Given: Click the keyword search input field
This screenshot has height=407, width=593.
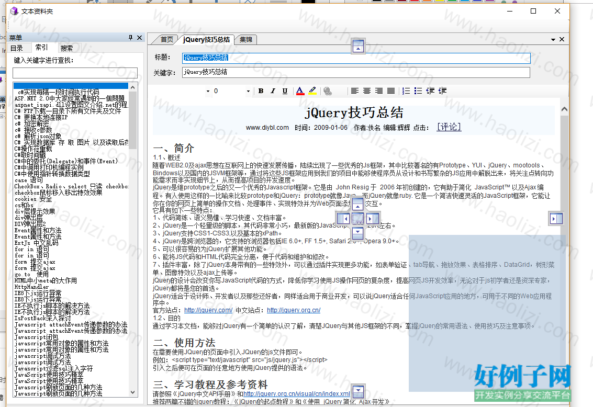Looking at the screenshot, I should 75,73.
